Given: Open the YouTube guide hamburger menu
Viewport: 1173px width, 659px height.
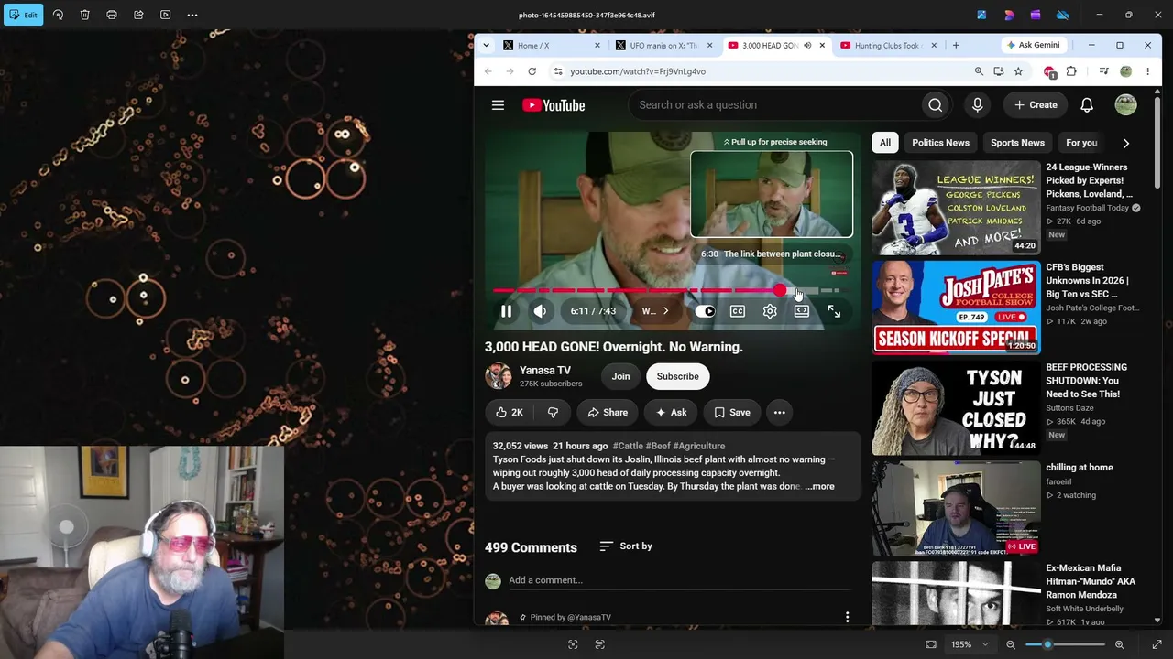Looking at the screenshot, I should [x=498, y=105].
